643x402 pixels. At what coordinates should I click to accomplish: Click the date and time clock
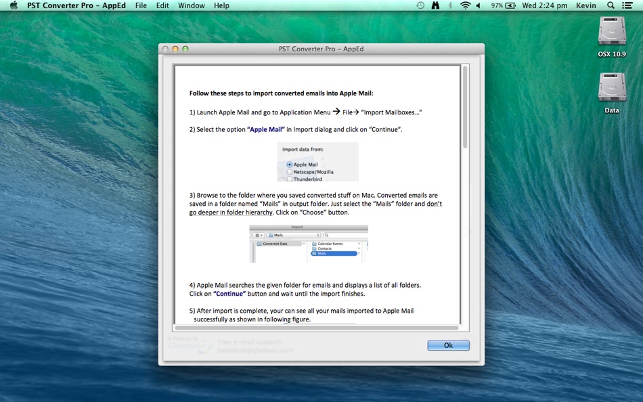(545, 5)
